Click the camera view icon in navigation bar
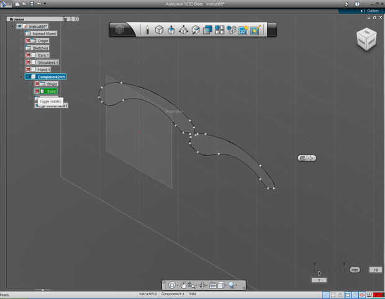Viewport: 385px width, 299px height. [213, 285]
